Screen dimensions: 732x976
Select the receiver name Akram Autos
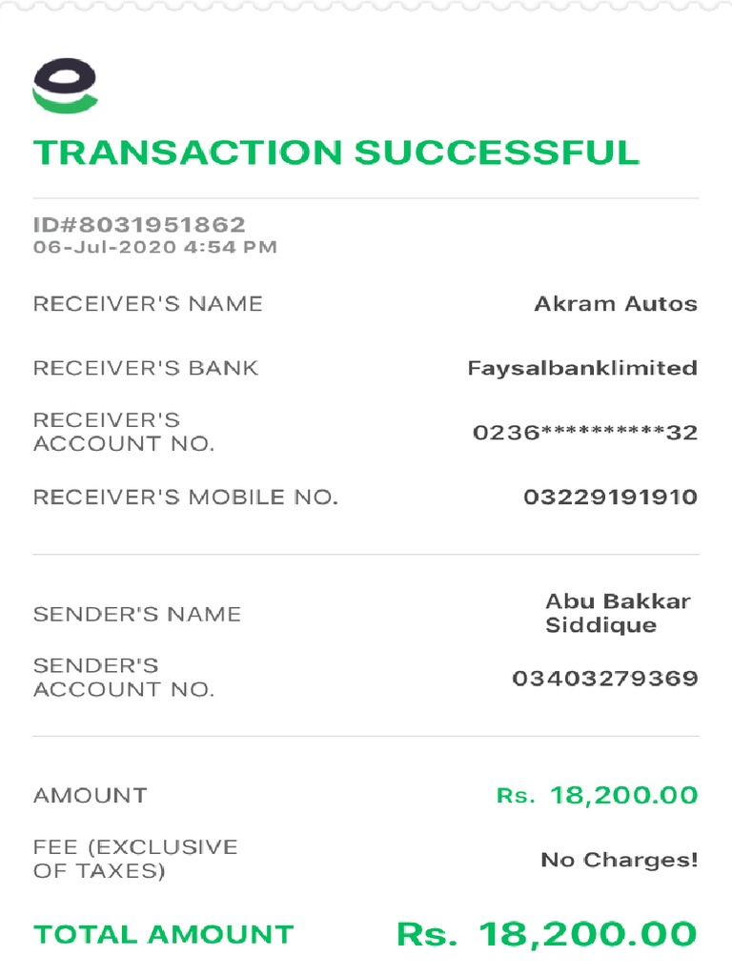615,304
